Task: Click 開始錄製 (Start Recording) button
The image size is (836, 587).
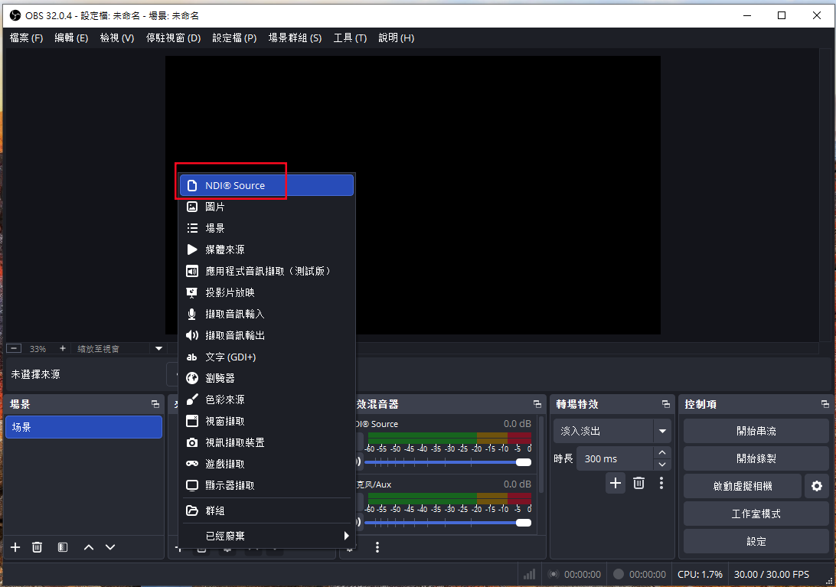Action: click(756, 458)
